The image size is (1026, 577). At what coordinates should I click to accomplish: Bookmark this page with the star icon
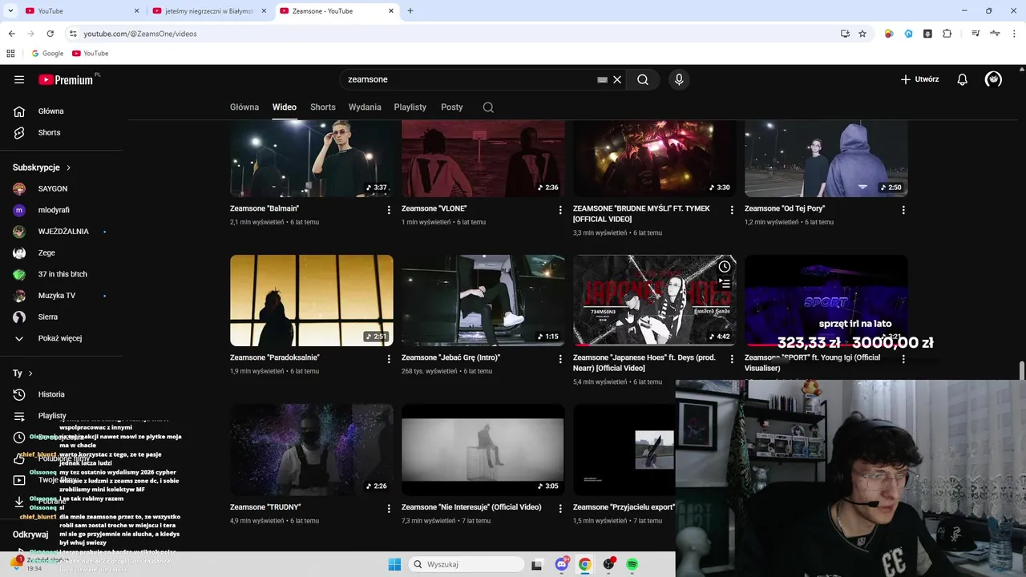[x=862, y=34]
